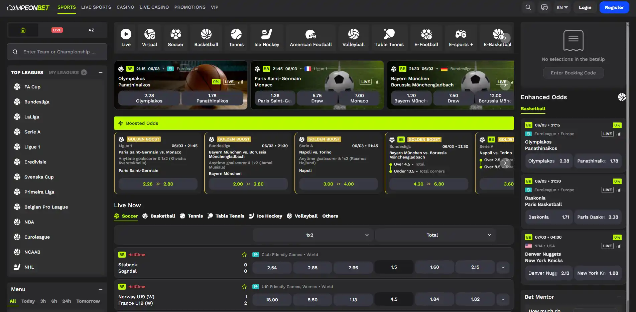This screenshot has width=636, height=312.
Task: Pick Denver Nuggets 2.12 enhanced odds
Action: click(x=549, y=273)
